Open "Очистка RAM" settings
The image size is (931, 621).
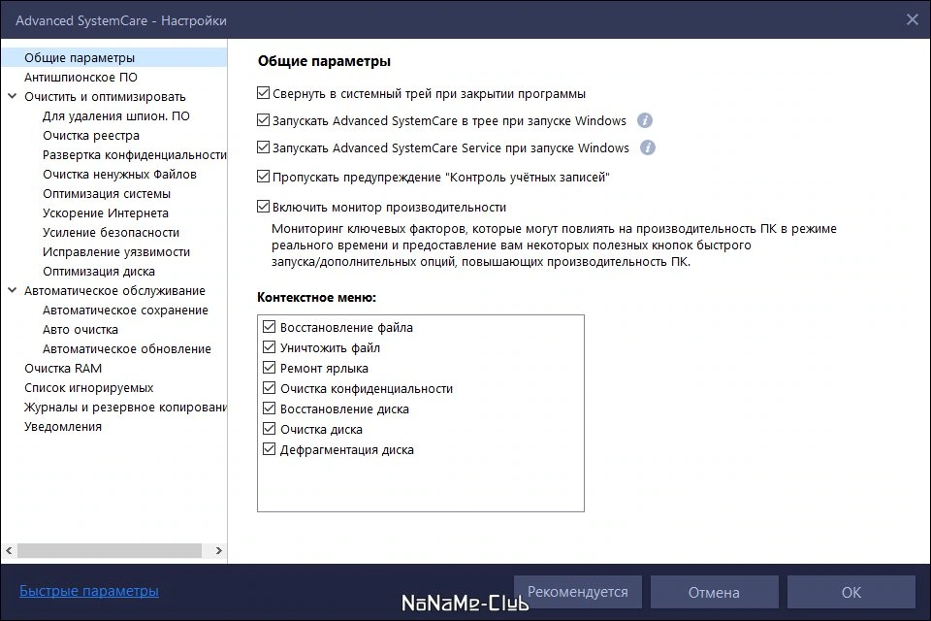pyautogui.click(x=63, y=369)
